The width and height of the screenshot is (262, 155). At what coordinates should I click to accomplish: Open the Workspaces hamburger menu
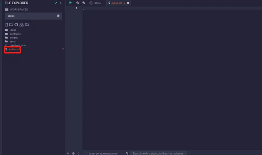pos(7,10)
